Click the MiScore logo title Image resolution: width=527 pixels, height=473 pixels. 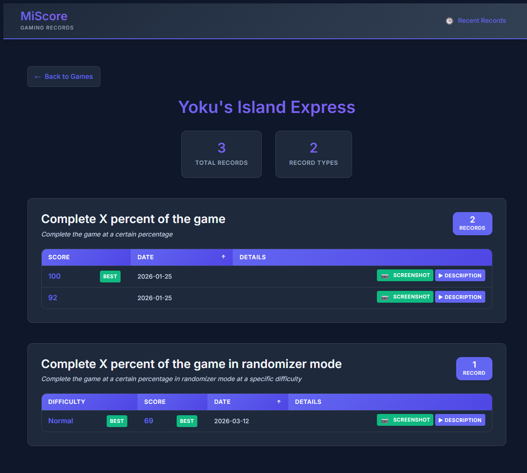(44, 16)
